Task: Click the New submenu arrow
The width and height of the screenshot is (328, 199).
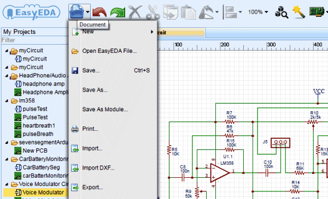Action: pos(152,32)
